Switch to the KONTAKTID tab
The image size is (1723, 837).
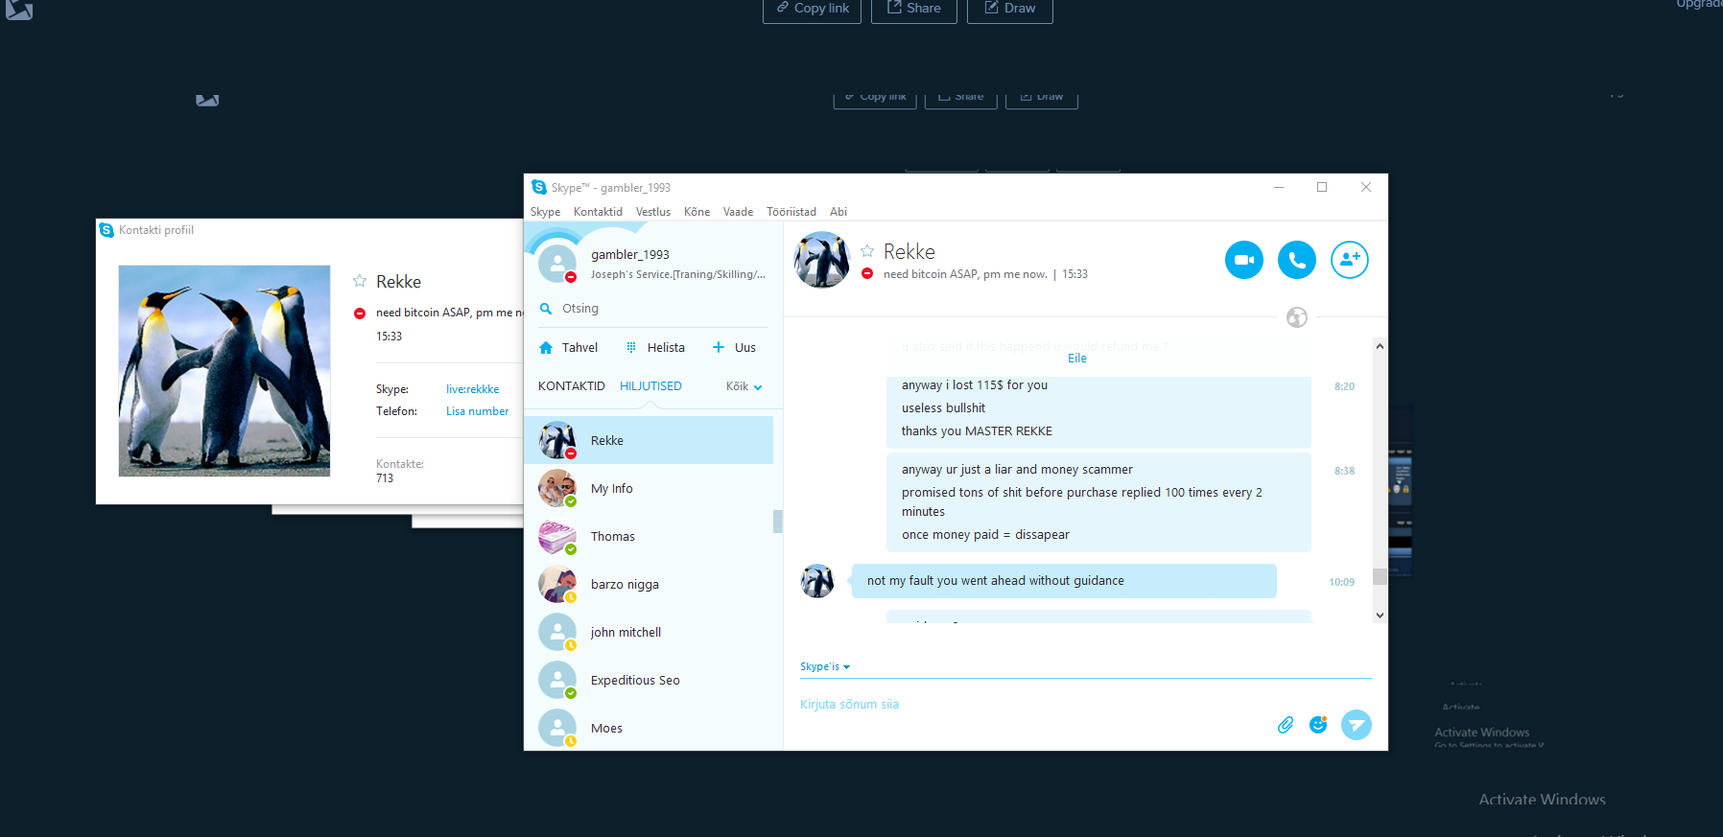[x=571, y=386]
